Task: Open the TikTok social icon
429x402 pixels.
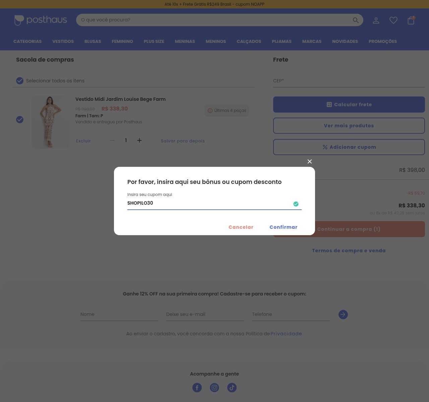Action: (232, 388)
